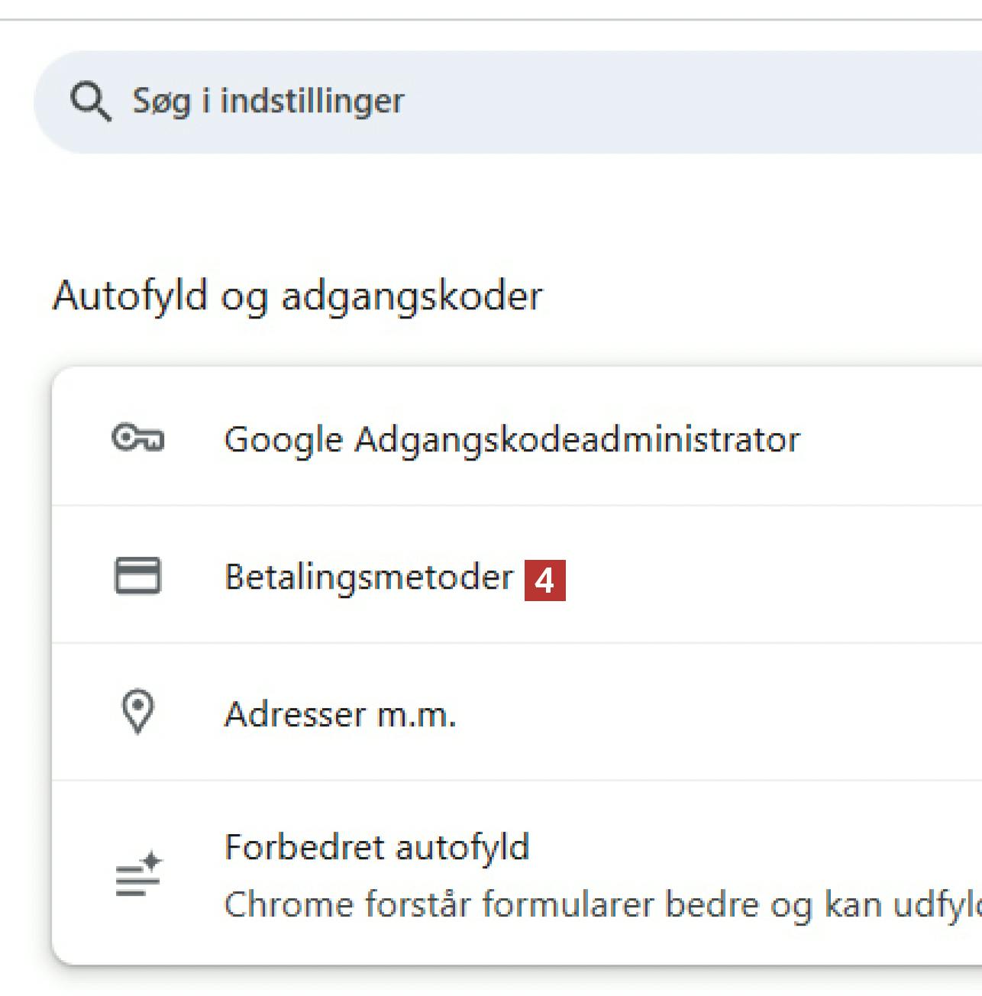
Task: Click the "Autofyld og adgangskoder" heading
Action: click(297, 296)
